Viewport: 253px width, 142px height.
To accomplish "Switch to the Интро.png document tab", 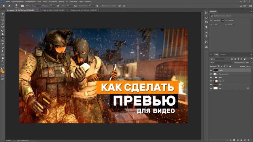I will click(83, 10).
